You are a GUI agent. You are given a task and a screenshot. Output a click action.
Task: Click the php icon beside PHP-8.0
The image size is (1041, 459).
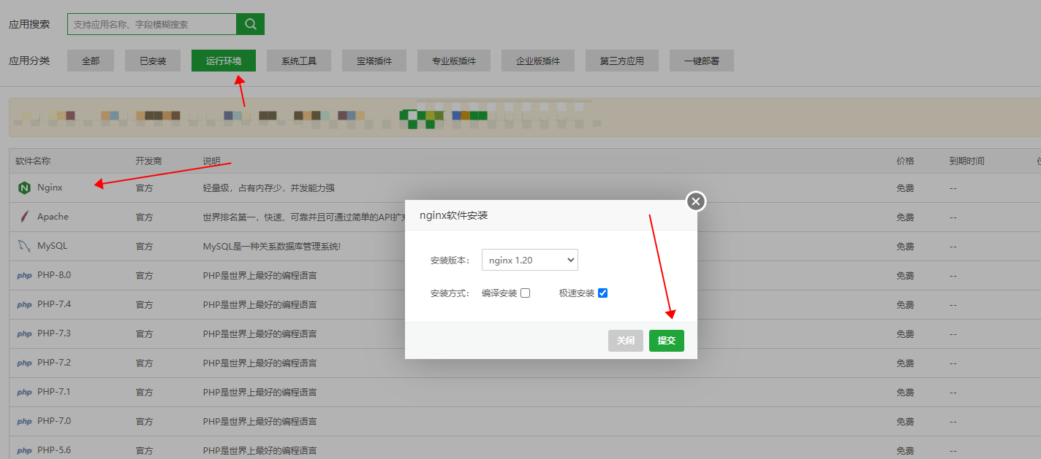point(24,276)
